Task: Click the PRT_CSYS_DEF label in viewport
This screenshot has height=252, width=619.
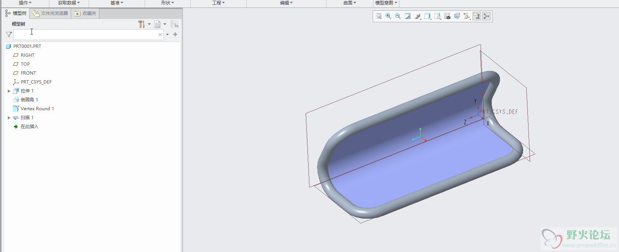Action: pos(498,112)
